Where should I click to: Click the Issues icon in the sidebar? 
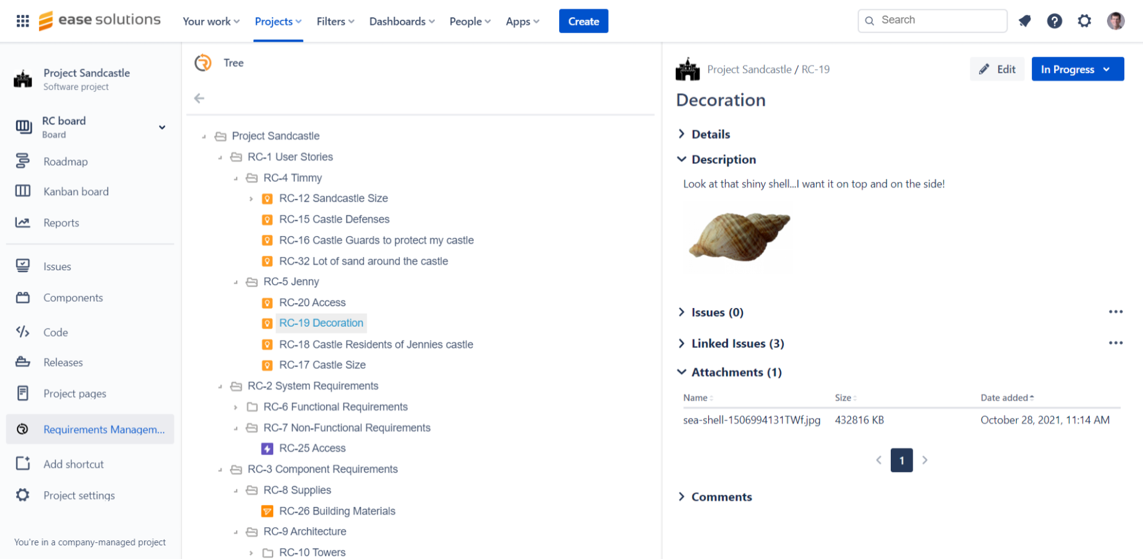23,266
